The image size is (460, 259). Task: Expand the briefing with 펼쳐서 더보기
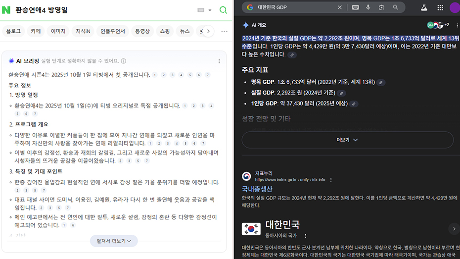pyautogui.click(x=114, y=241)
